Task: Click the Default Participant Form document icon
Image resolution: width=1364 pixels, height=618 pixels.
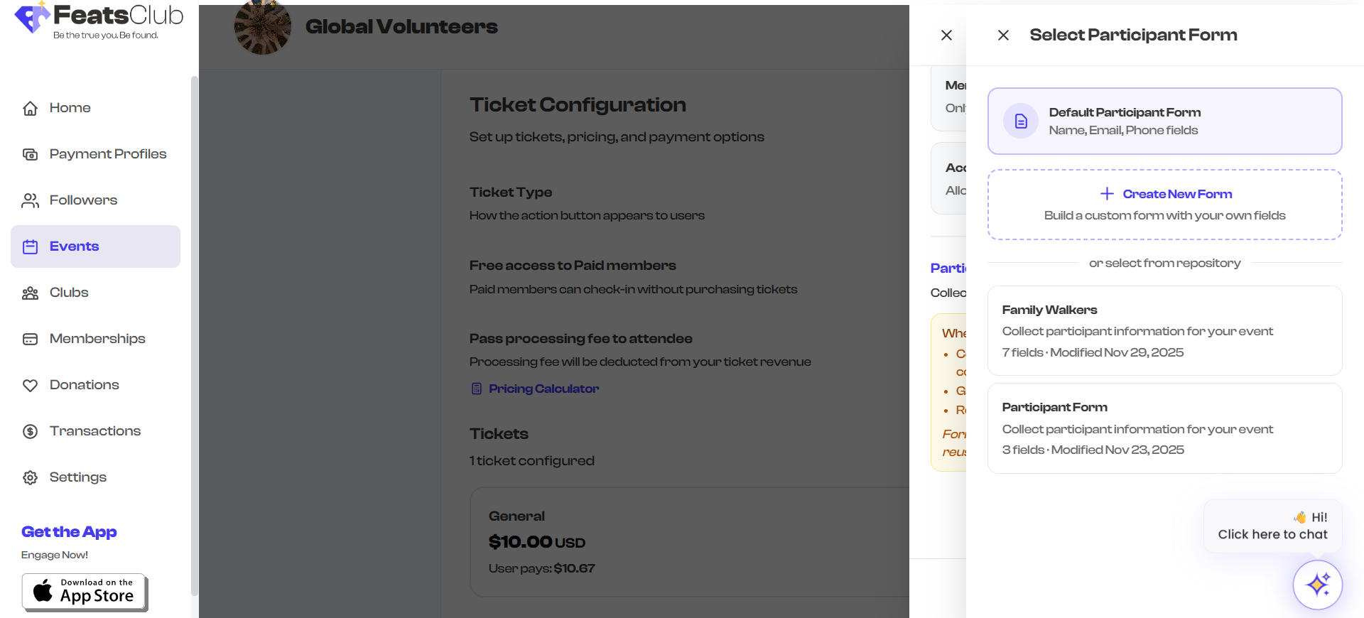Action: pyautogui.click(x=1021, y=121)
